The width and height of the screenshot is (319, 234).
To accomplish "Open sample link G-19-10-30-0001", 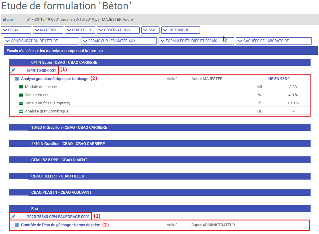I will click(x=42, y=70).
